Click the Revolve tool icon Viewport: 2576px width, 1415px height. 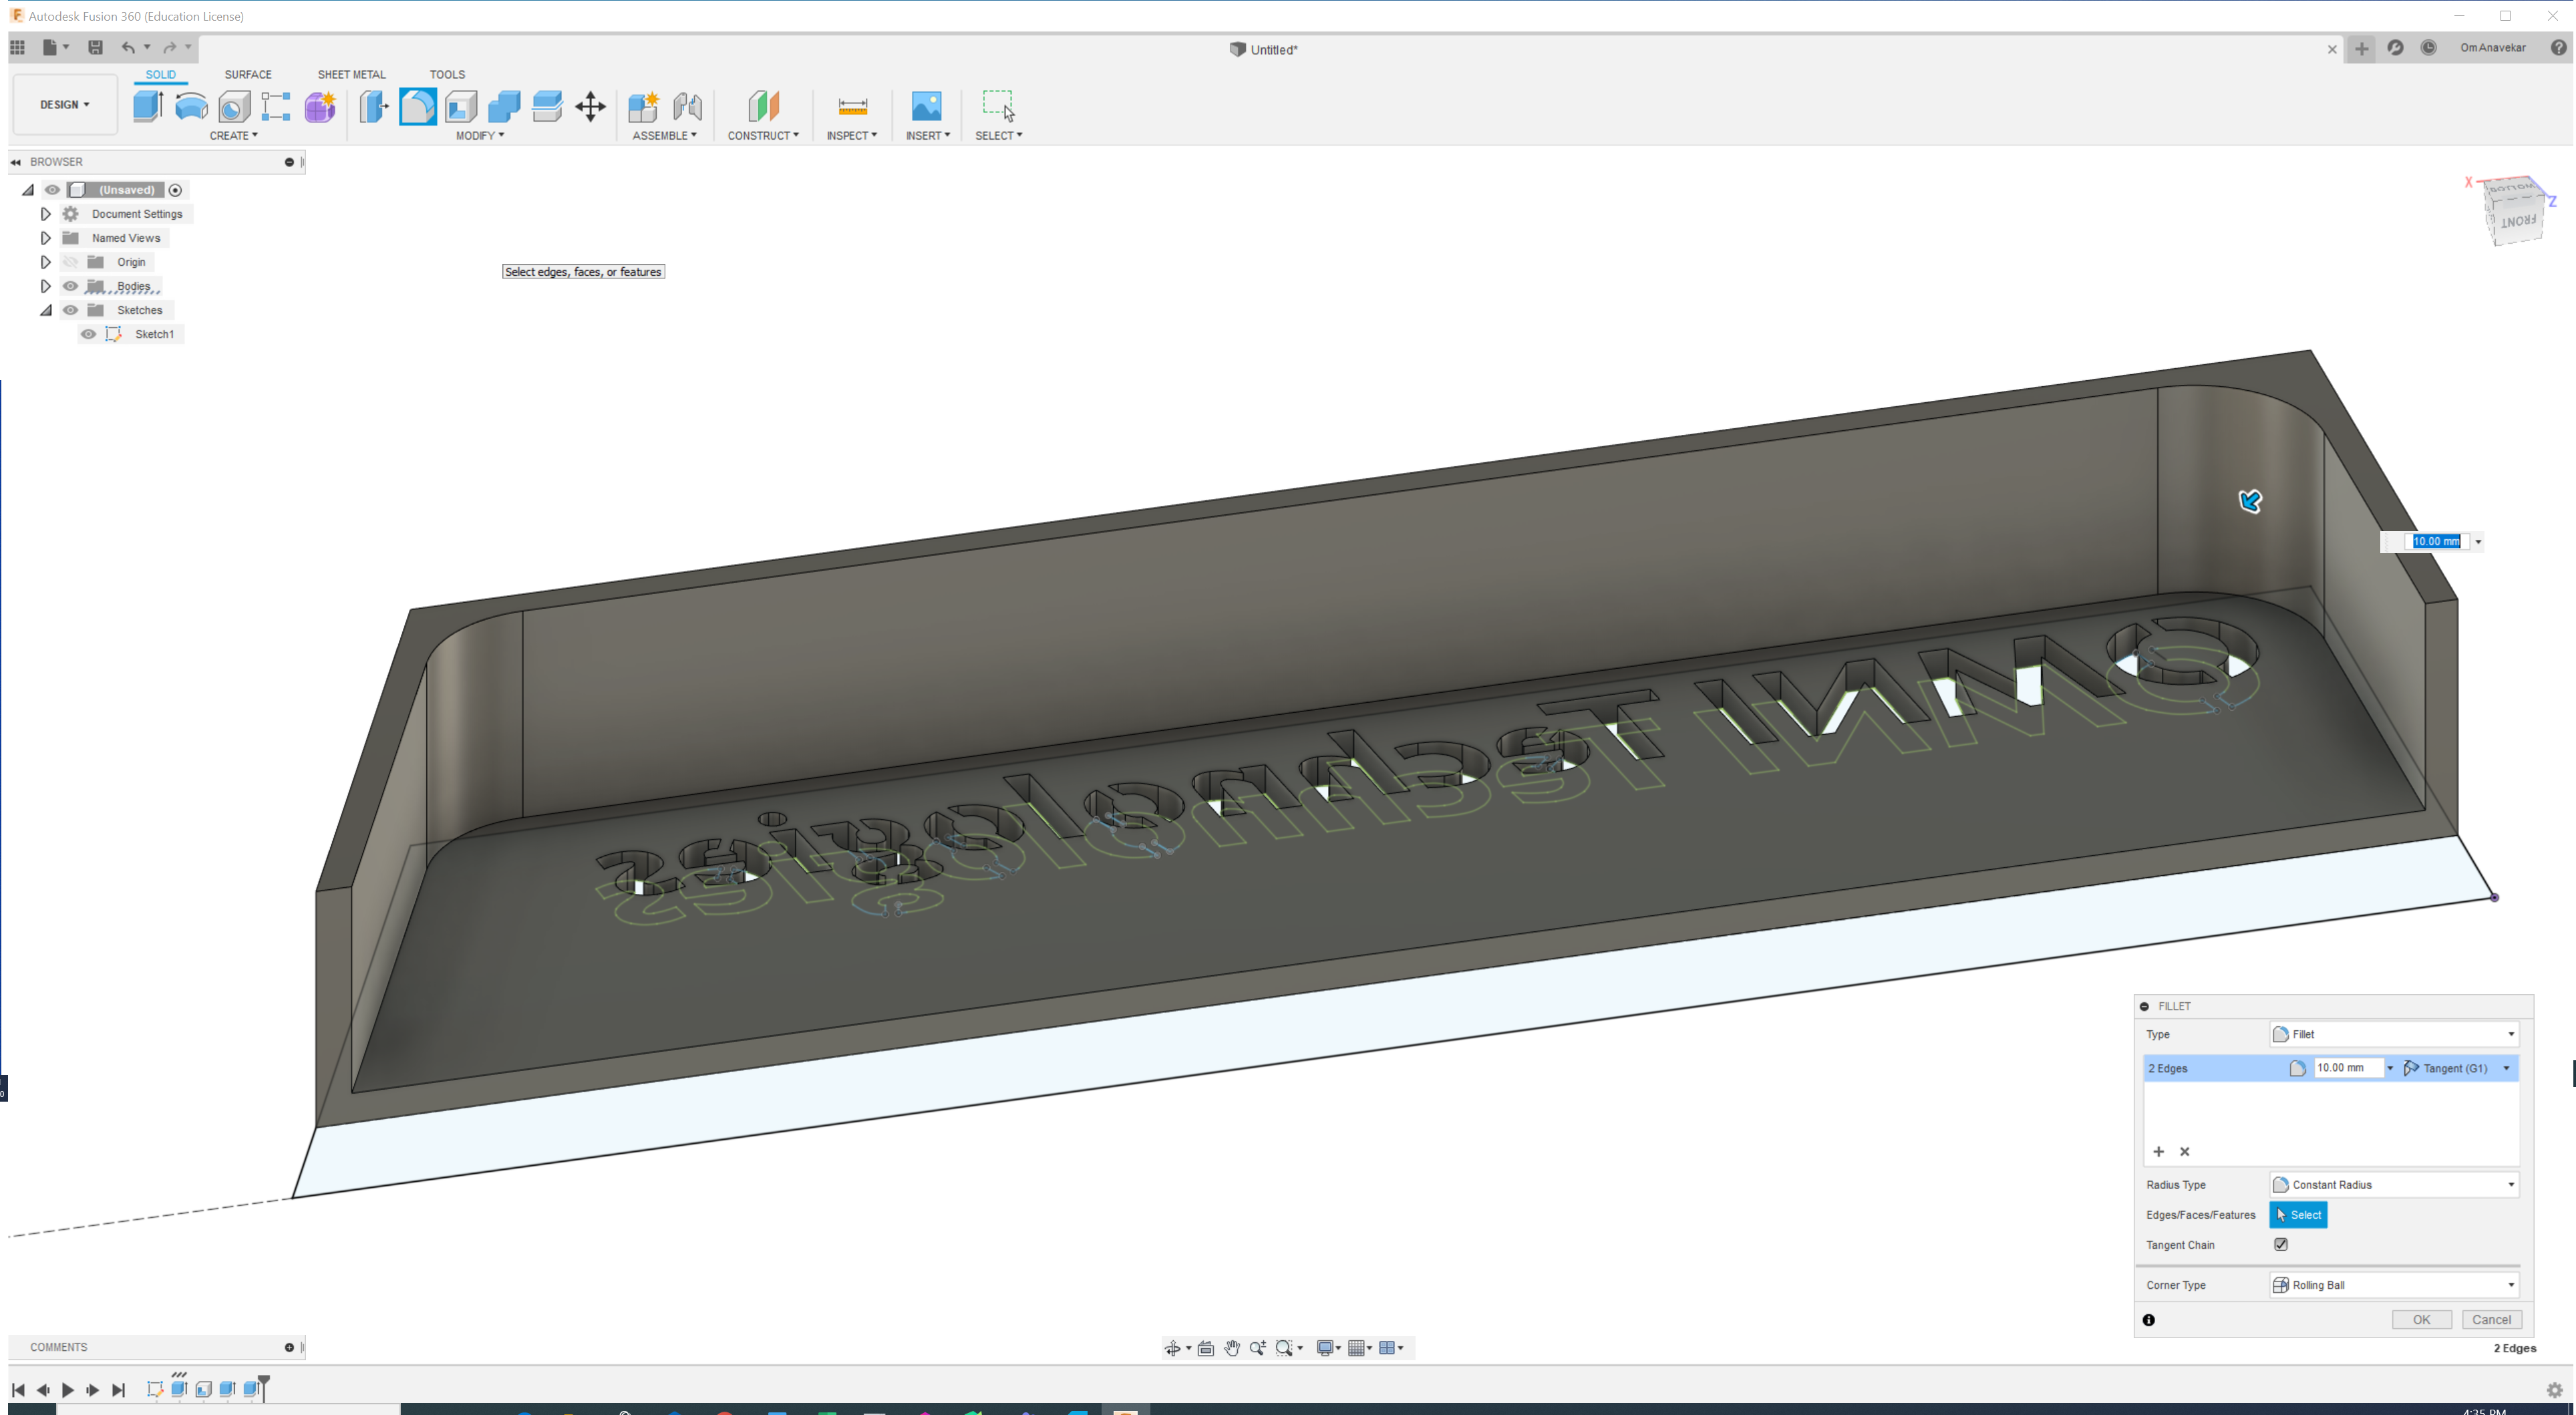pyautogui.click(x=191, y=106)
